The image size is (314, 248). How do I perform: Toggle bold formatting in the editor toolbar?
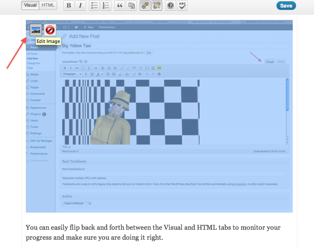69,6
